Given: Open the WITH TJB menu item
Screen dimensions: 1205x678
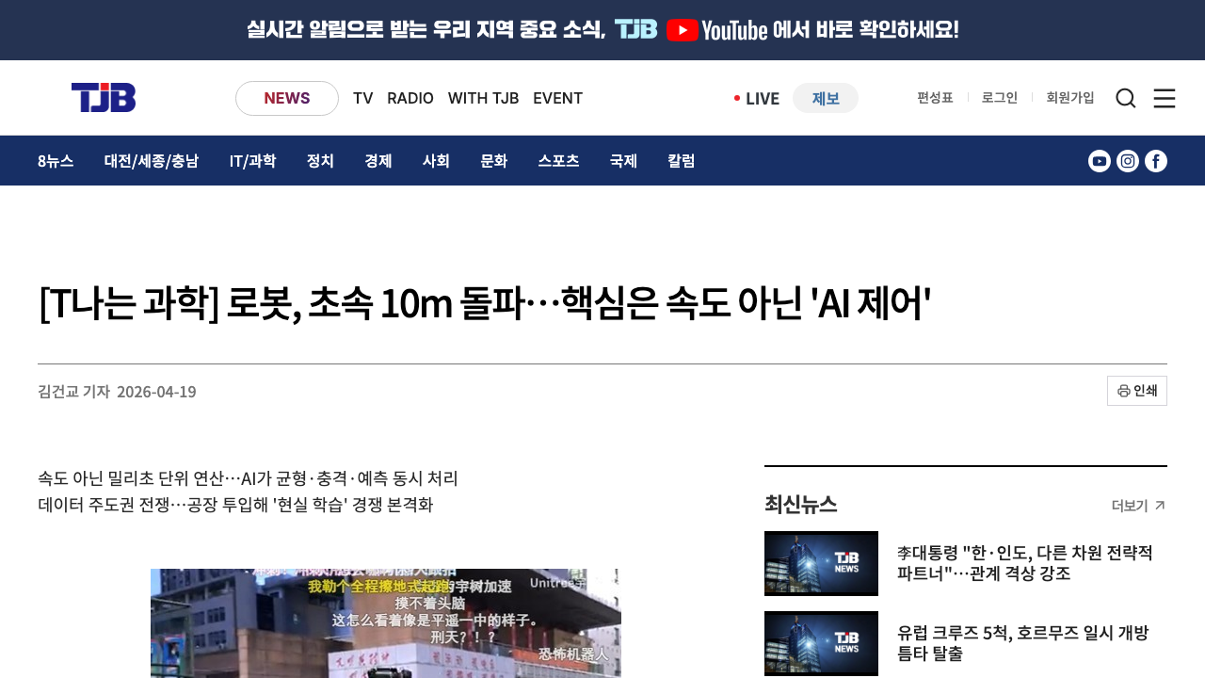Looking at the screenshot, I should point(484,98).
